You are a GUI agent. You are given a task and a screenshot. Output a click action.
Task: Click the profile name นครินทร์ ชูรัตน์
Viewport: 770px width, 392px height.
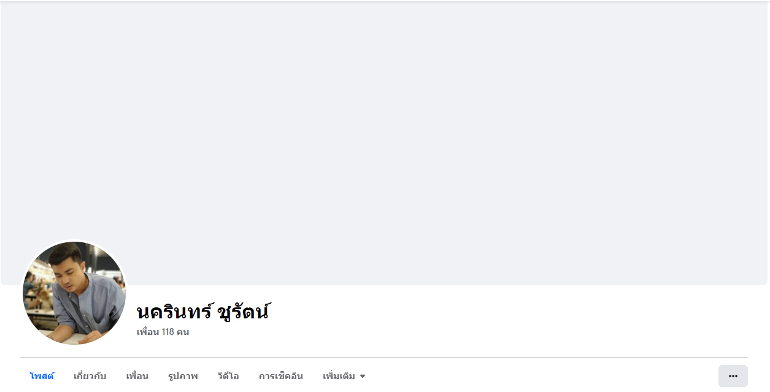point(203,312)
